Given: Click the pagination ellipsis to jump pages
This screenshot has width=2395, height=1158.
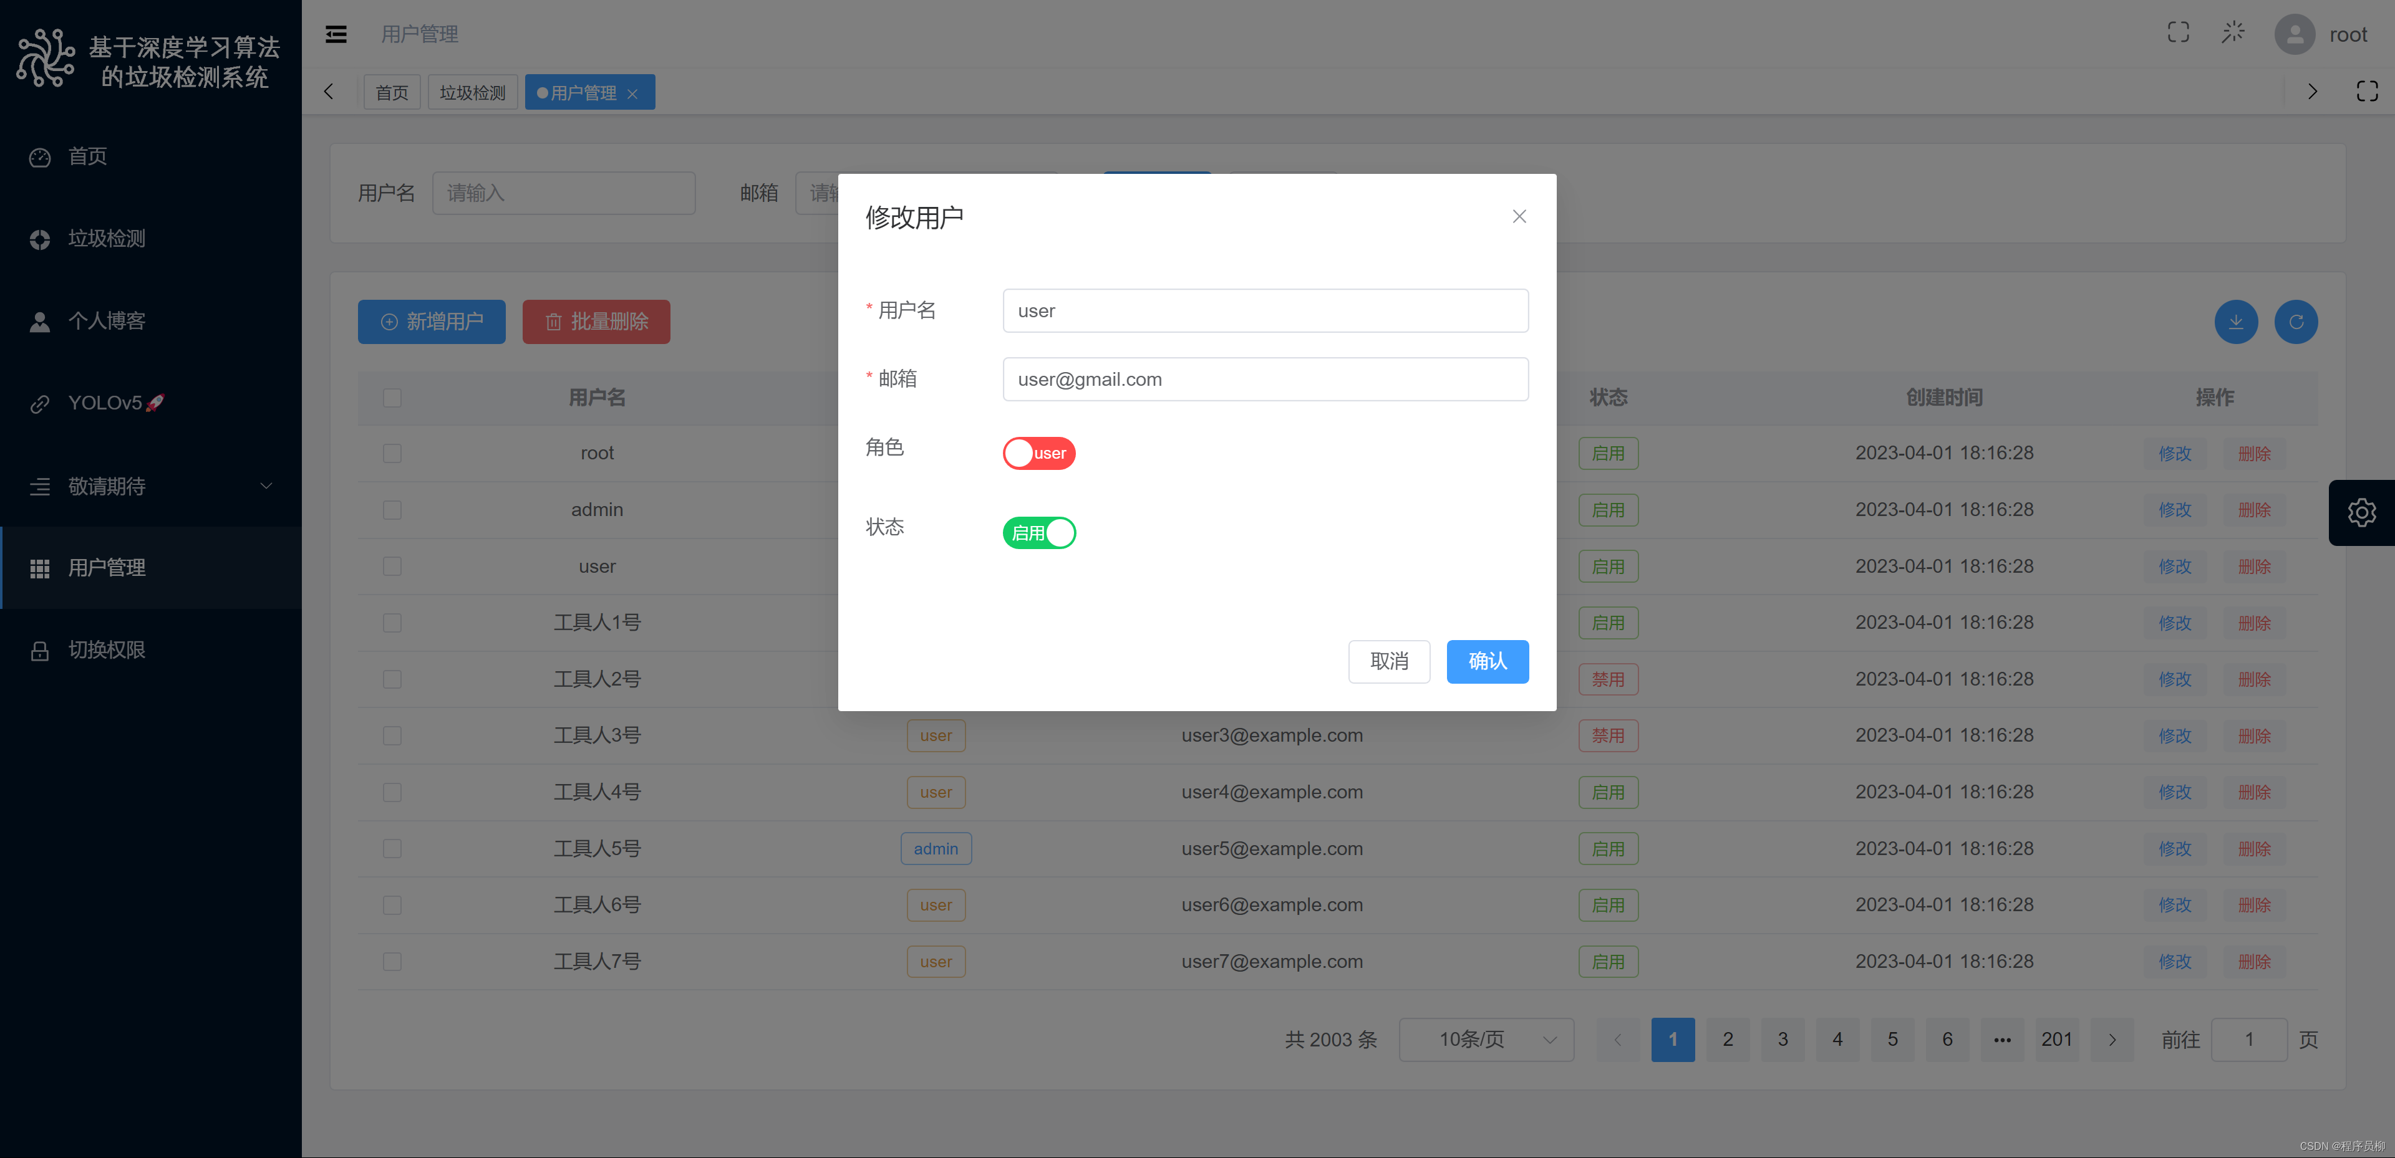Looking at the screenshot, I should click(2001, 1039).
